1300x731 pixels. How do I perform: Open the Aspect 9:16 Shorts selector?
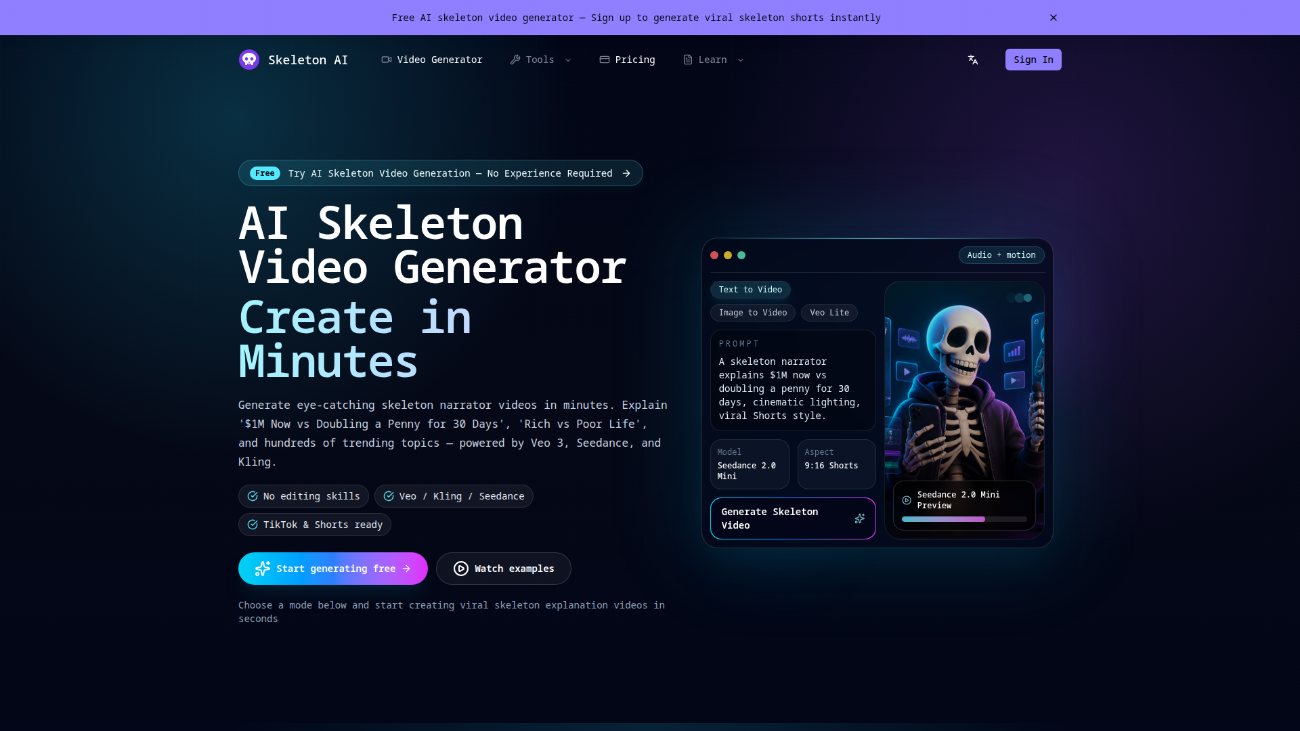[x=837, y=464]
